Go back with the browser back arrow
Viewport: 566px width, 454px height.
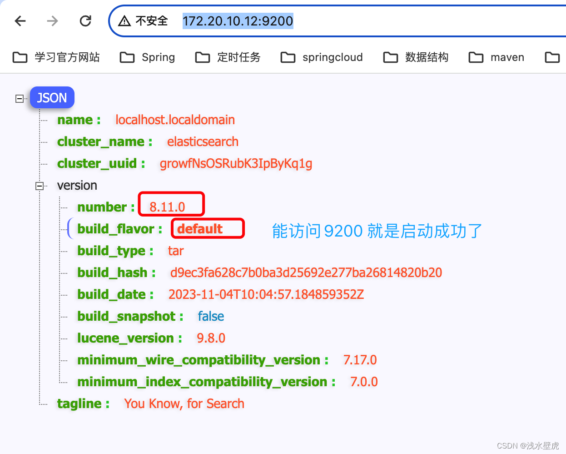coord(20,21)
